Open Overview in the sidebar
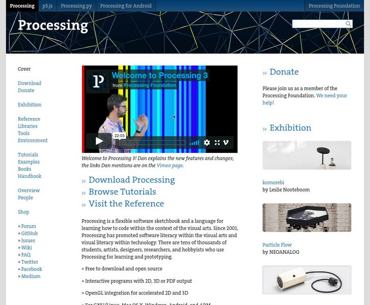 point(29,191)
